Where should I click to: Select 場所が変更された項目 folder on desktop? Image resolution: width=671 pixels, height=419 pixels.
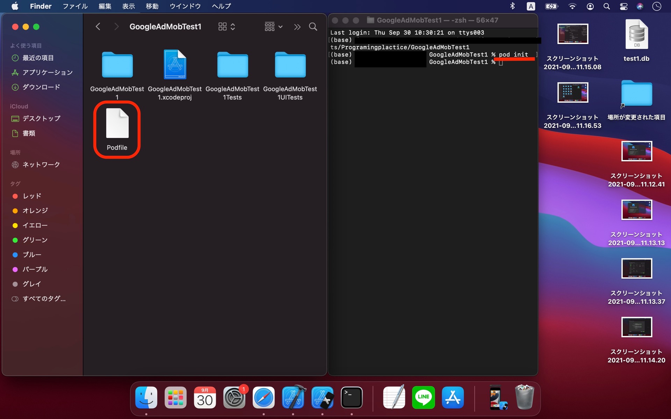(x=636, y=93)
